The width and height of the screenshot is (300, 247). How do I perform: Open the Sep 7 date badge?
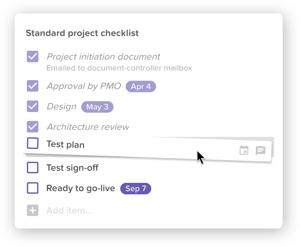136,189
